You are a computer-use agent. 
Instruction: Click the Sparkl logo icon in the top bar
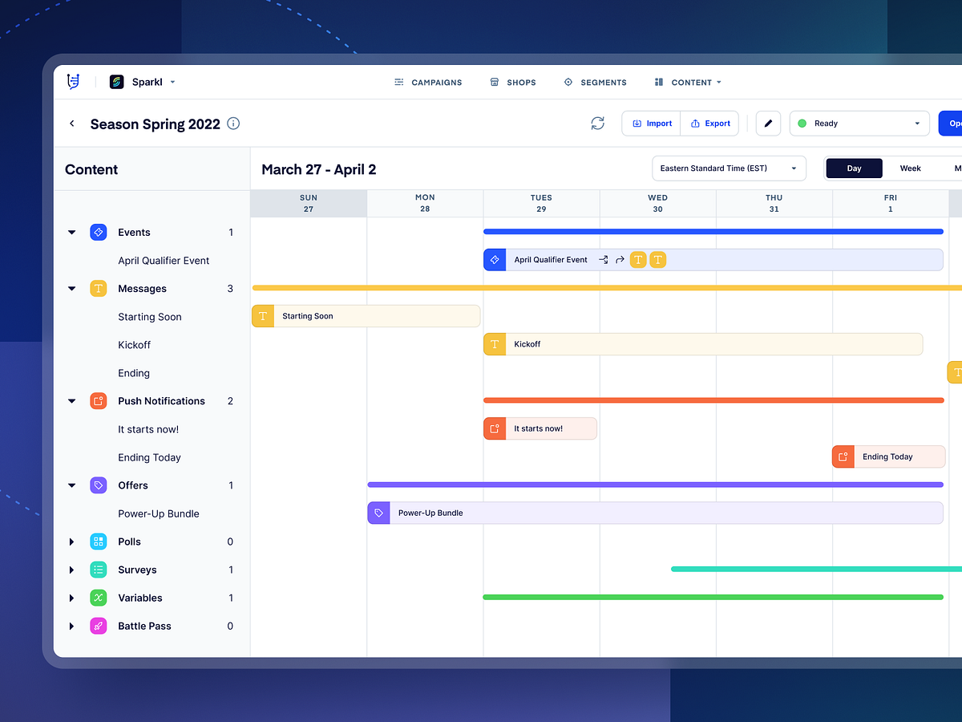(x=116, y=81)
